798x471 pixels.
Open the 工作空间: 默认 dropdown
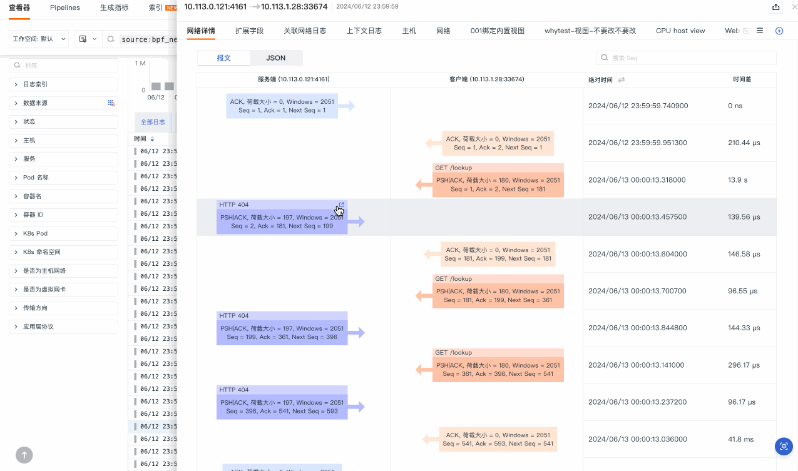39,39
